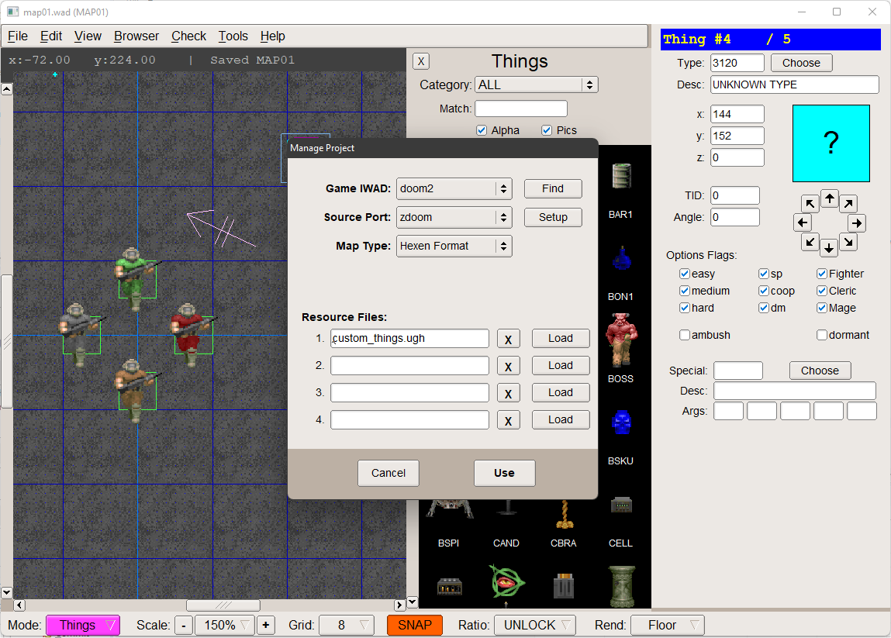Select the brown player start on the map
891x638 pixels.
point(136,391)
